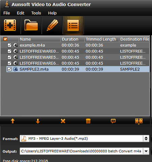152x162 pixels.
Task: Click destination LISTOFFREE... in LISTOFFREEWARE0 row
Action: coord(133,51)
